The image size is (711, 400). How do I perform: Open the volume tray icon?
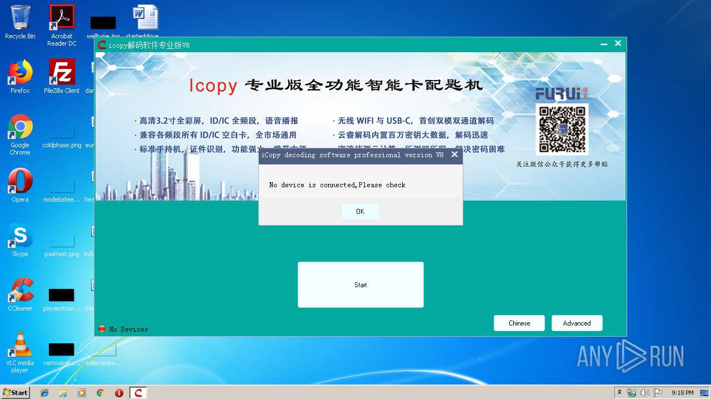pos(645,393)
